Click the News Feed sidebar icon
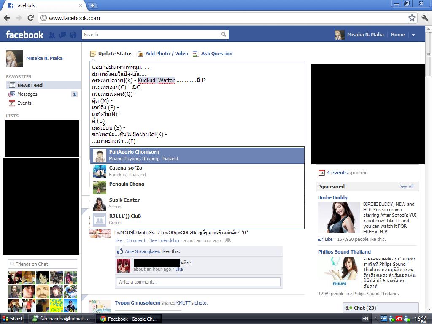The height and width of the screenshot is (324, 432). (12, 85)
